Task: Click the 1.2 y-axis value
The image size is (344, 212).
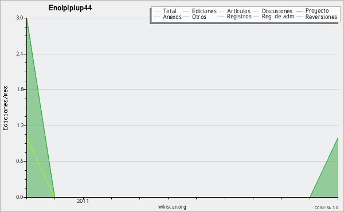Action: (19, 125)
